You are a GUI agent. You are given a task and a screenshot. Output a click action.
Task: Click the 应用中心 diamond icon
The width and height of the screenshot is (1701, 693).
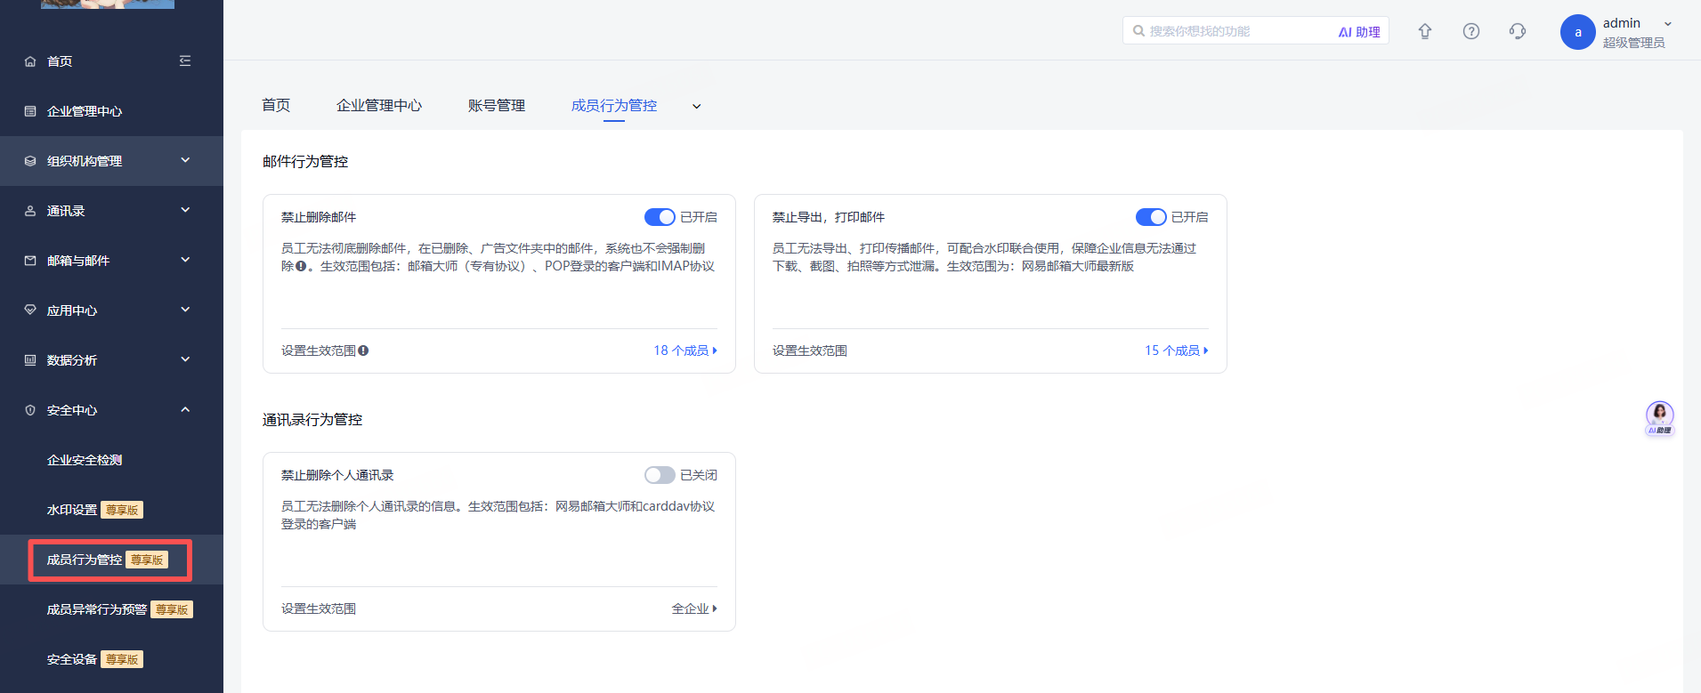coord(30,310)
